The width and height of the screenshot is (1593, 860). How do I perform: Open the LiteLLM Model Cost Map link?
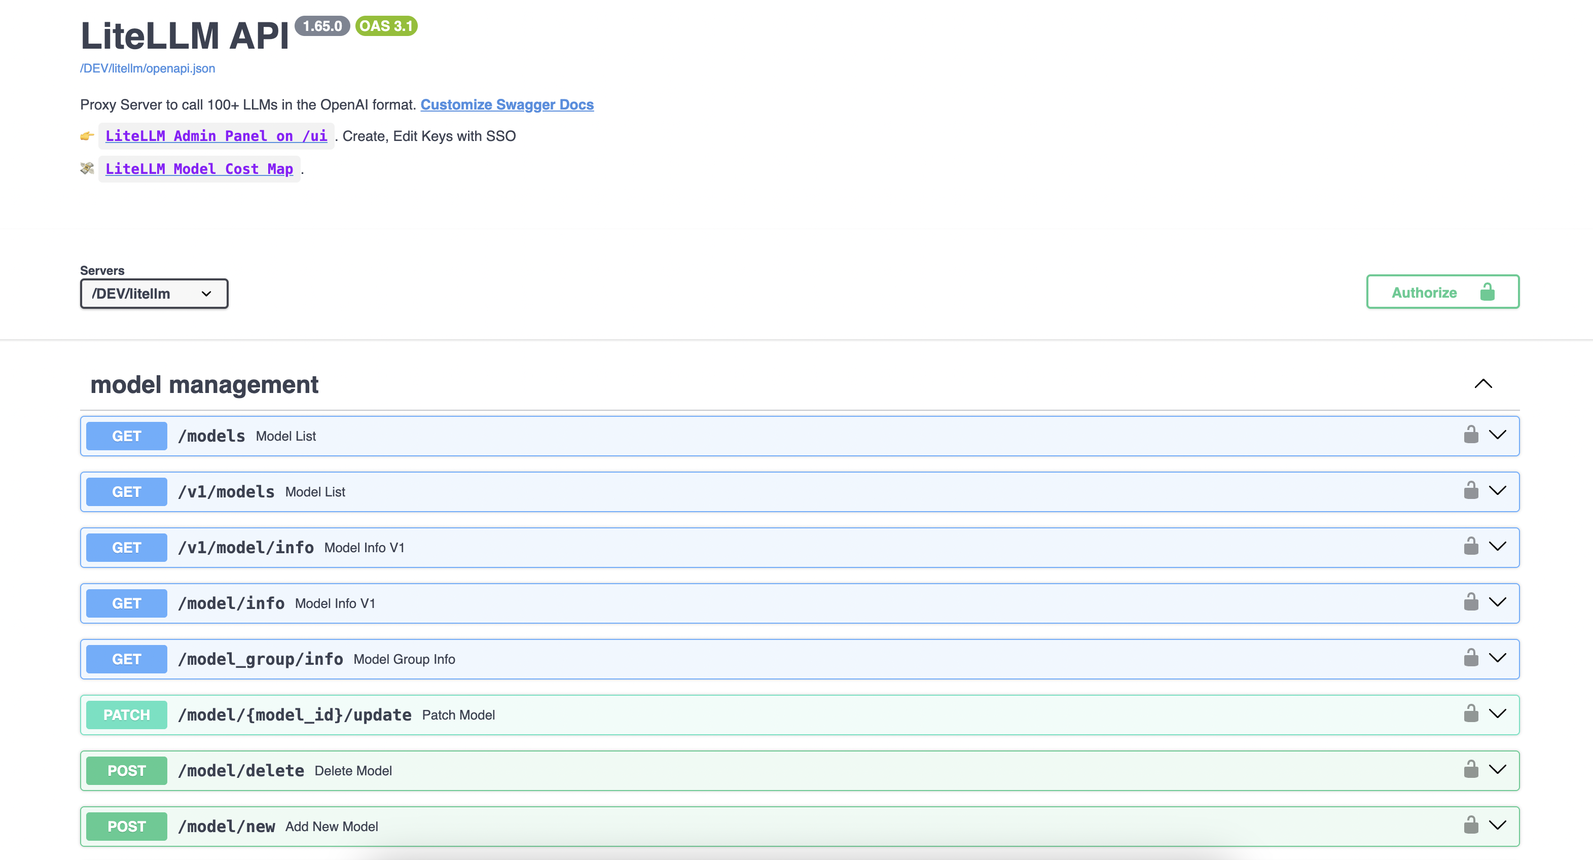pos(199,169)
